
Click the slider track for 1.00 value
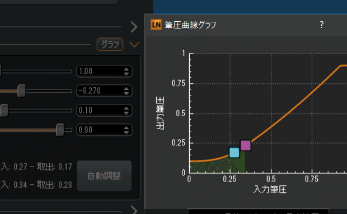coord(36,72)
